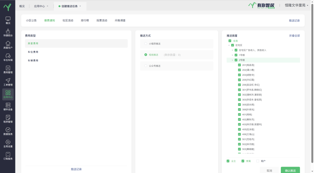Collapse the 2号楼 tree node
This screenshot has height=173, width=314.
coord(232,60)
